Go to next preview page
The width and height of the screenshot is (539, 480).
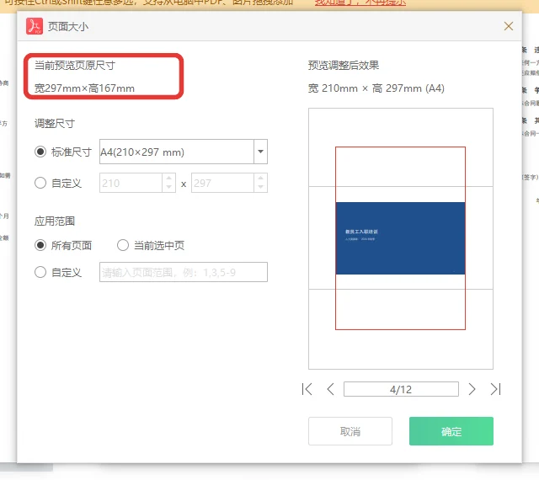pos(472,389)
